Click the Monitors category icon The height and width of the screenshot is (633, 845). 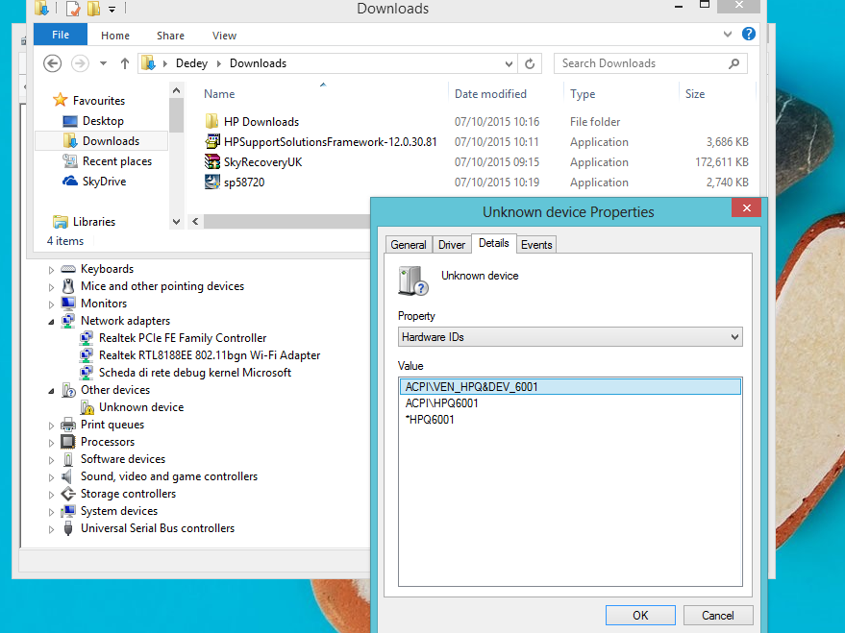coord(68,303)
